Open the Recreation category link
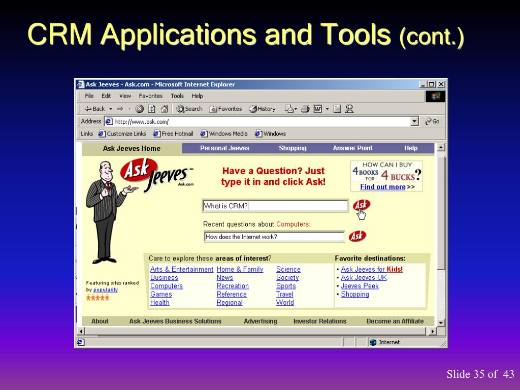520x390 pixels. [233, 286]
